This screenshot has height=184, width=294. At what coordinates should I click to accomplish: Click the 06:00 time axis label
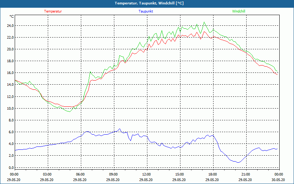point(80,174)
